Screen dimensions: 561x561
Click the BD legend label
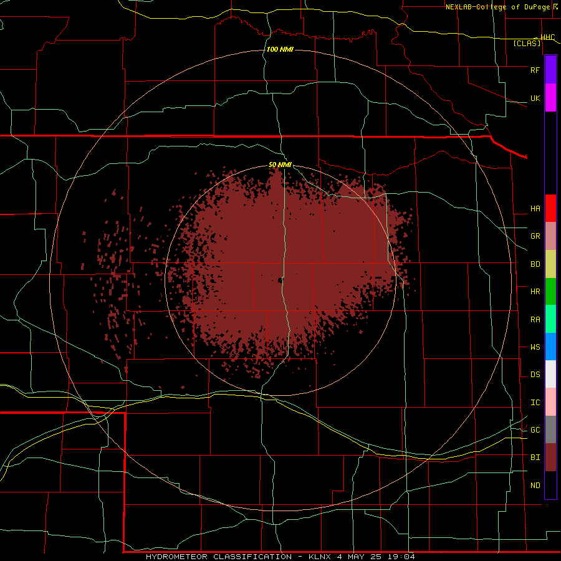tap(535, 264)
